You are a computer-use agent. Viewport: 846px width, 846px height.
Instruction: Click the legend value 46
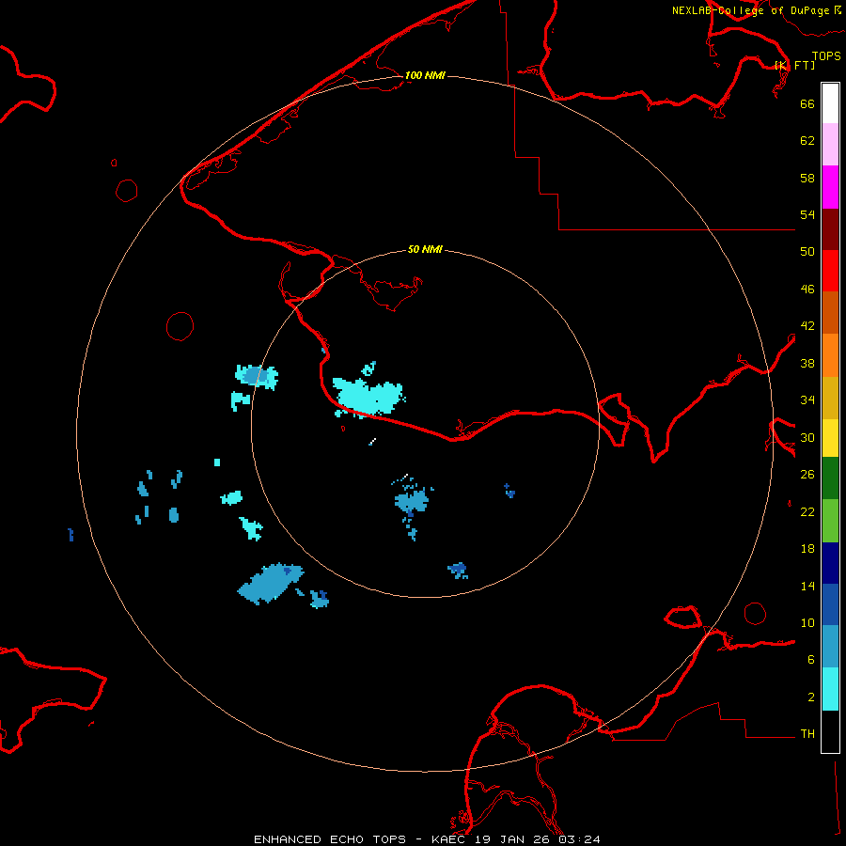tap(807, 290)
